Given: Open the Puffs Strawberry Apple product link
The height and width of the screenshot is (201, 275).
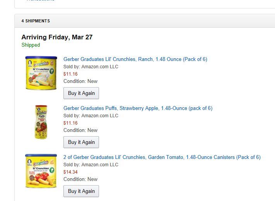Looking at the screenshot, I should coord(138,108).
